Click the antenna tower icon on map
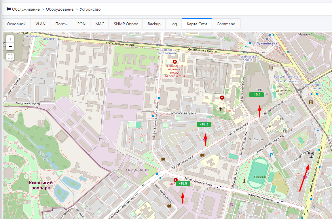The width and height of the screenshot is (332, 219). pyautogui.click(x=310, y=155)
